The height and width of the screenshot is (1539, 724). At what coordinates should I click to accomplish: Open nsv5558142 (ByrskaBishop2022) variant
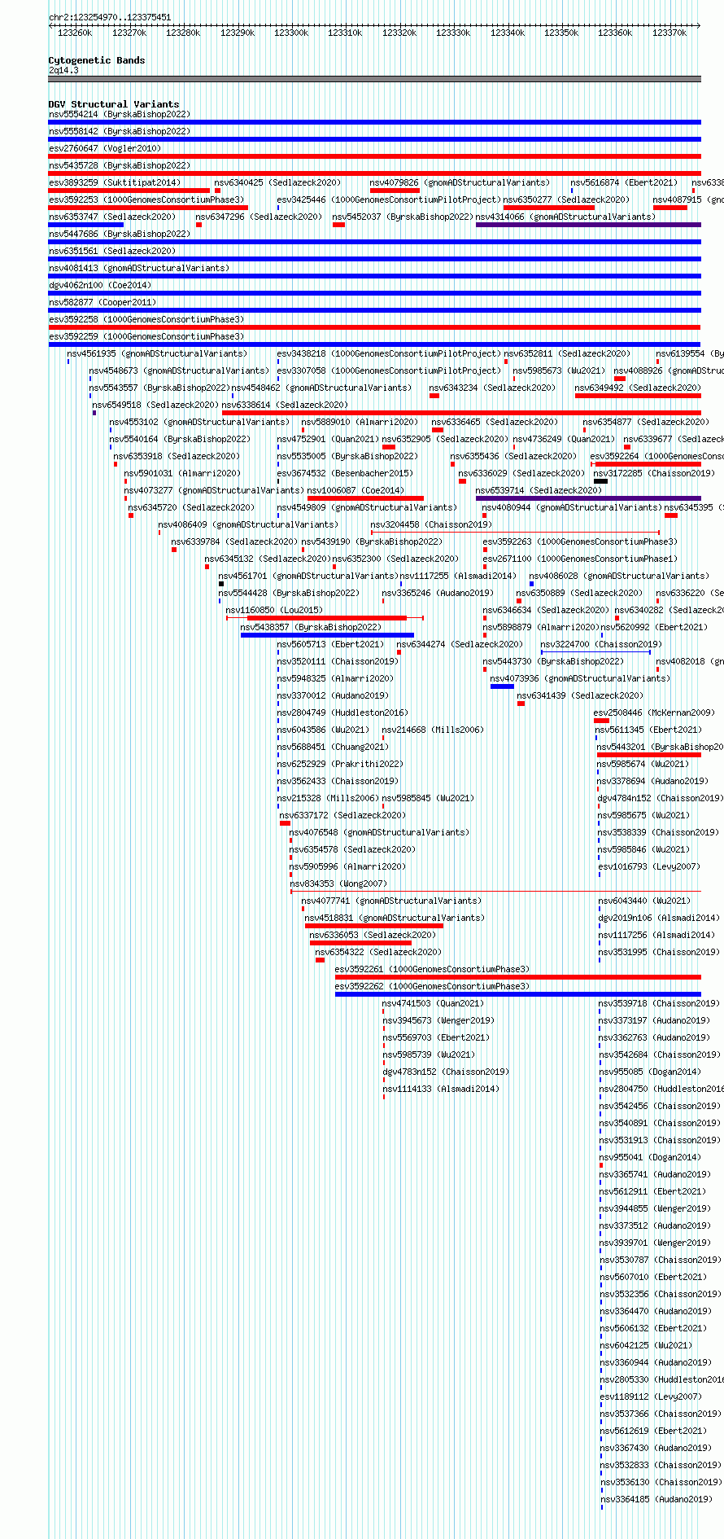(x=120, y=132)
